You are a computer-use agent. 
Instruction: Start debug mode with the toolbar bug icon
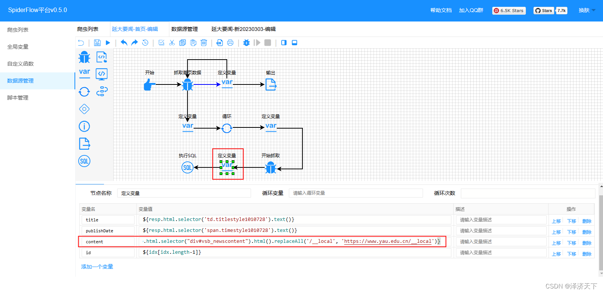tap(246, 43)
